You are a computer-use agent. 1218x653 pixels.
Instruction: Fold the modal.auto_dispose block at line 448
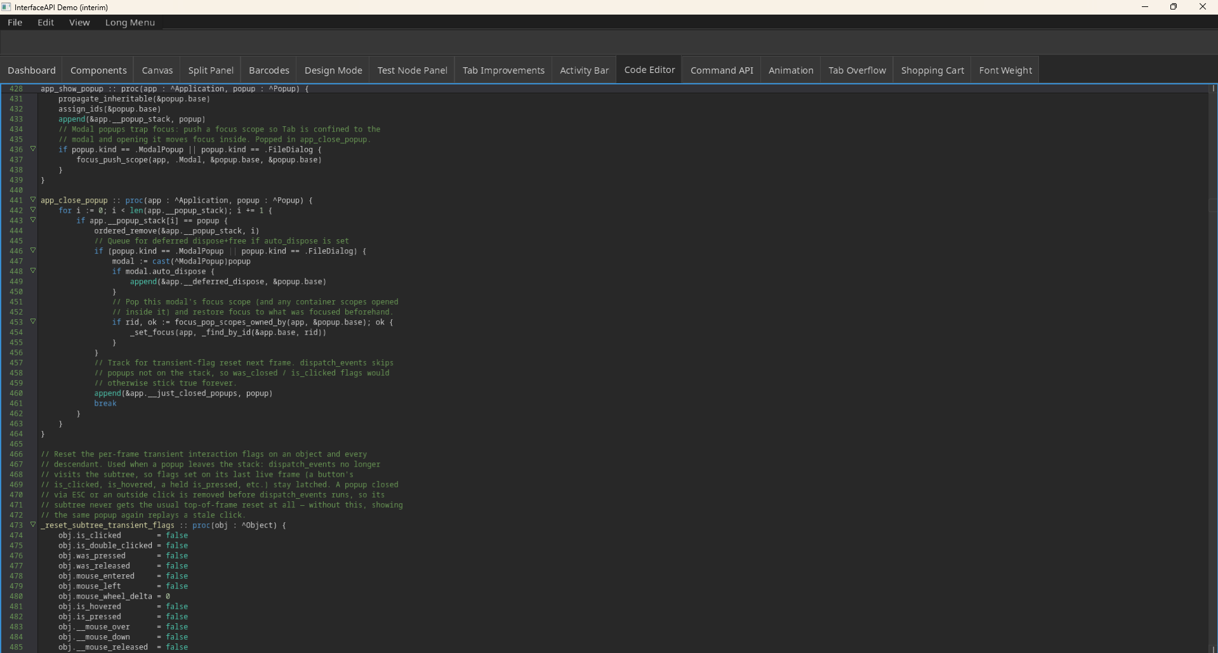33,271
